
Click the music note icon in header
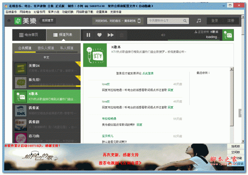coord(199,21)
